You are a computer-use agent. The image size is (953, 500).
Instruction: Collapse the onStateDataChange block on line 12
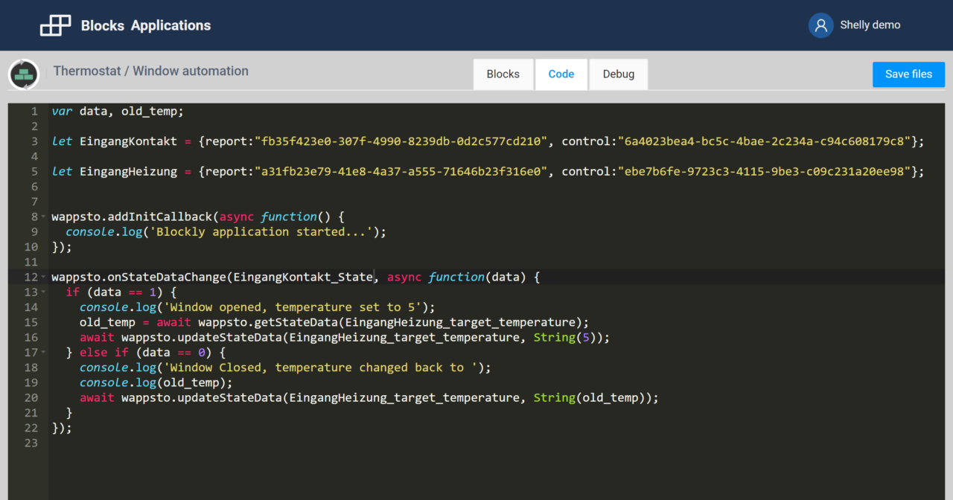[43, 278]
